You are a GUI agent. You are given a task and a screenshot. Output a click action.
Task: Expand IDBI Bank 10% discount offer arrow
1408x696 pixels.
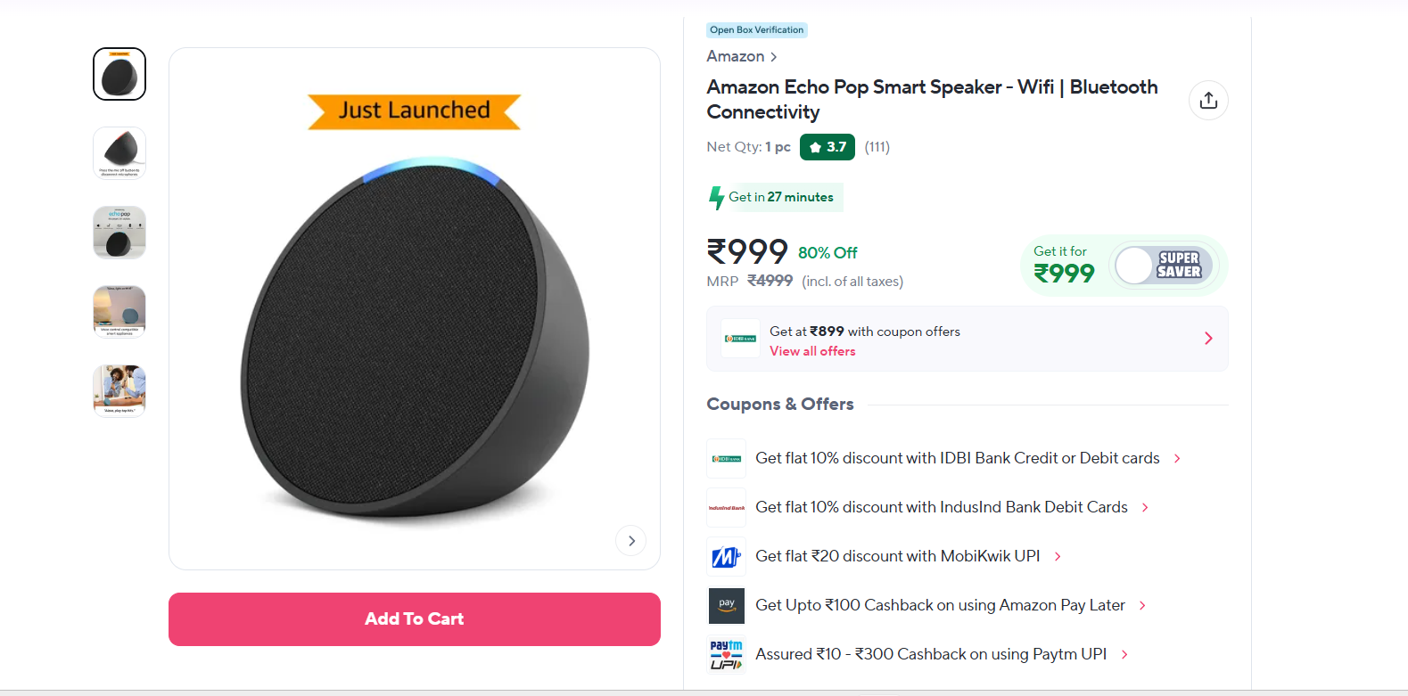(1177, 458)
